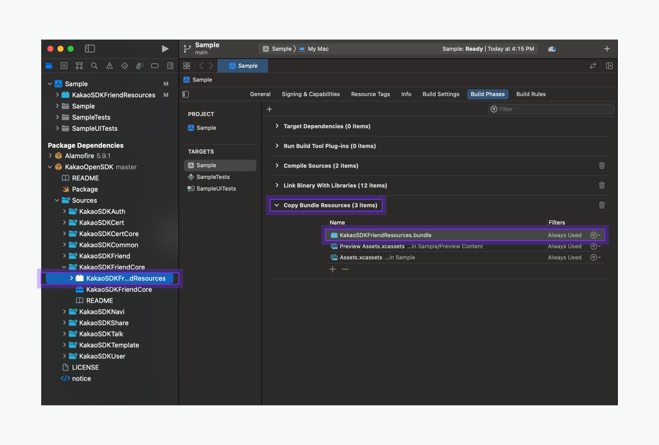Select the Build Phases tab
This screenshot has width=659, height=445.
coord(488,94)
